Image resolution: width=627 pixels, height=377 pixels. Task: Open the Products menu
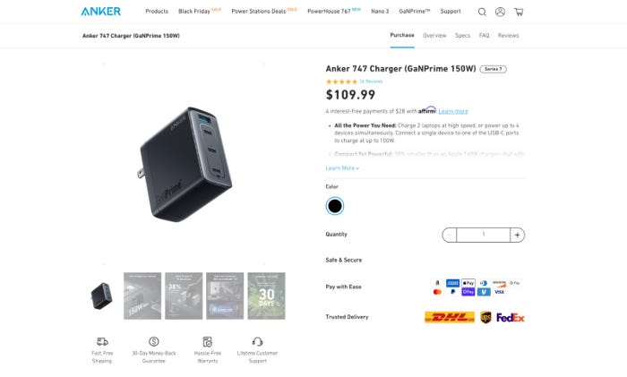[x=157, y=12]
